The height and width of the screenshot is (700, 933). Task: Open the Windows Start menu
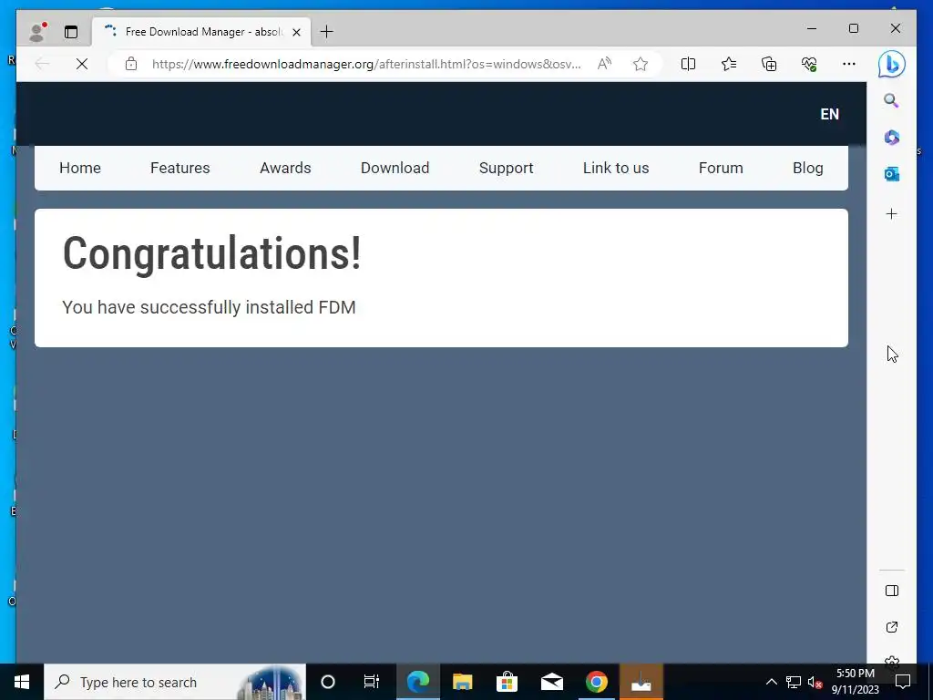pos(22,682)
